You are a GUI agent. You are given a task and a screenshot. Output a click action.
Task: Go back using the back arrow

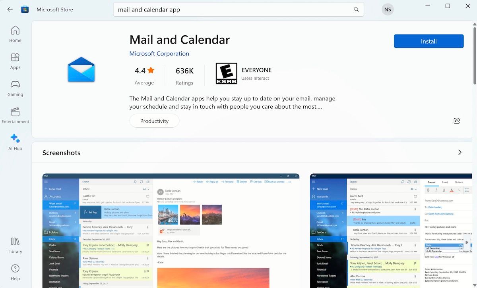coord(10,9)
